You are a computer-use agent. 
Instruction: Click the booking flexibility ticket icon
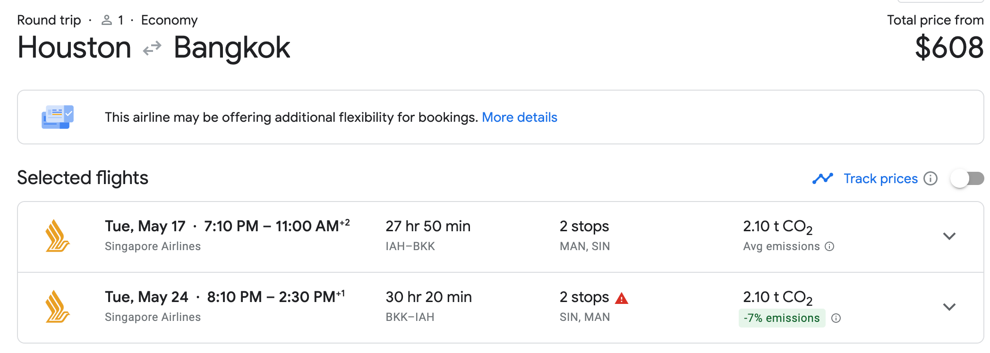(58, 117)
